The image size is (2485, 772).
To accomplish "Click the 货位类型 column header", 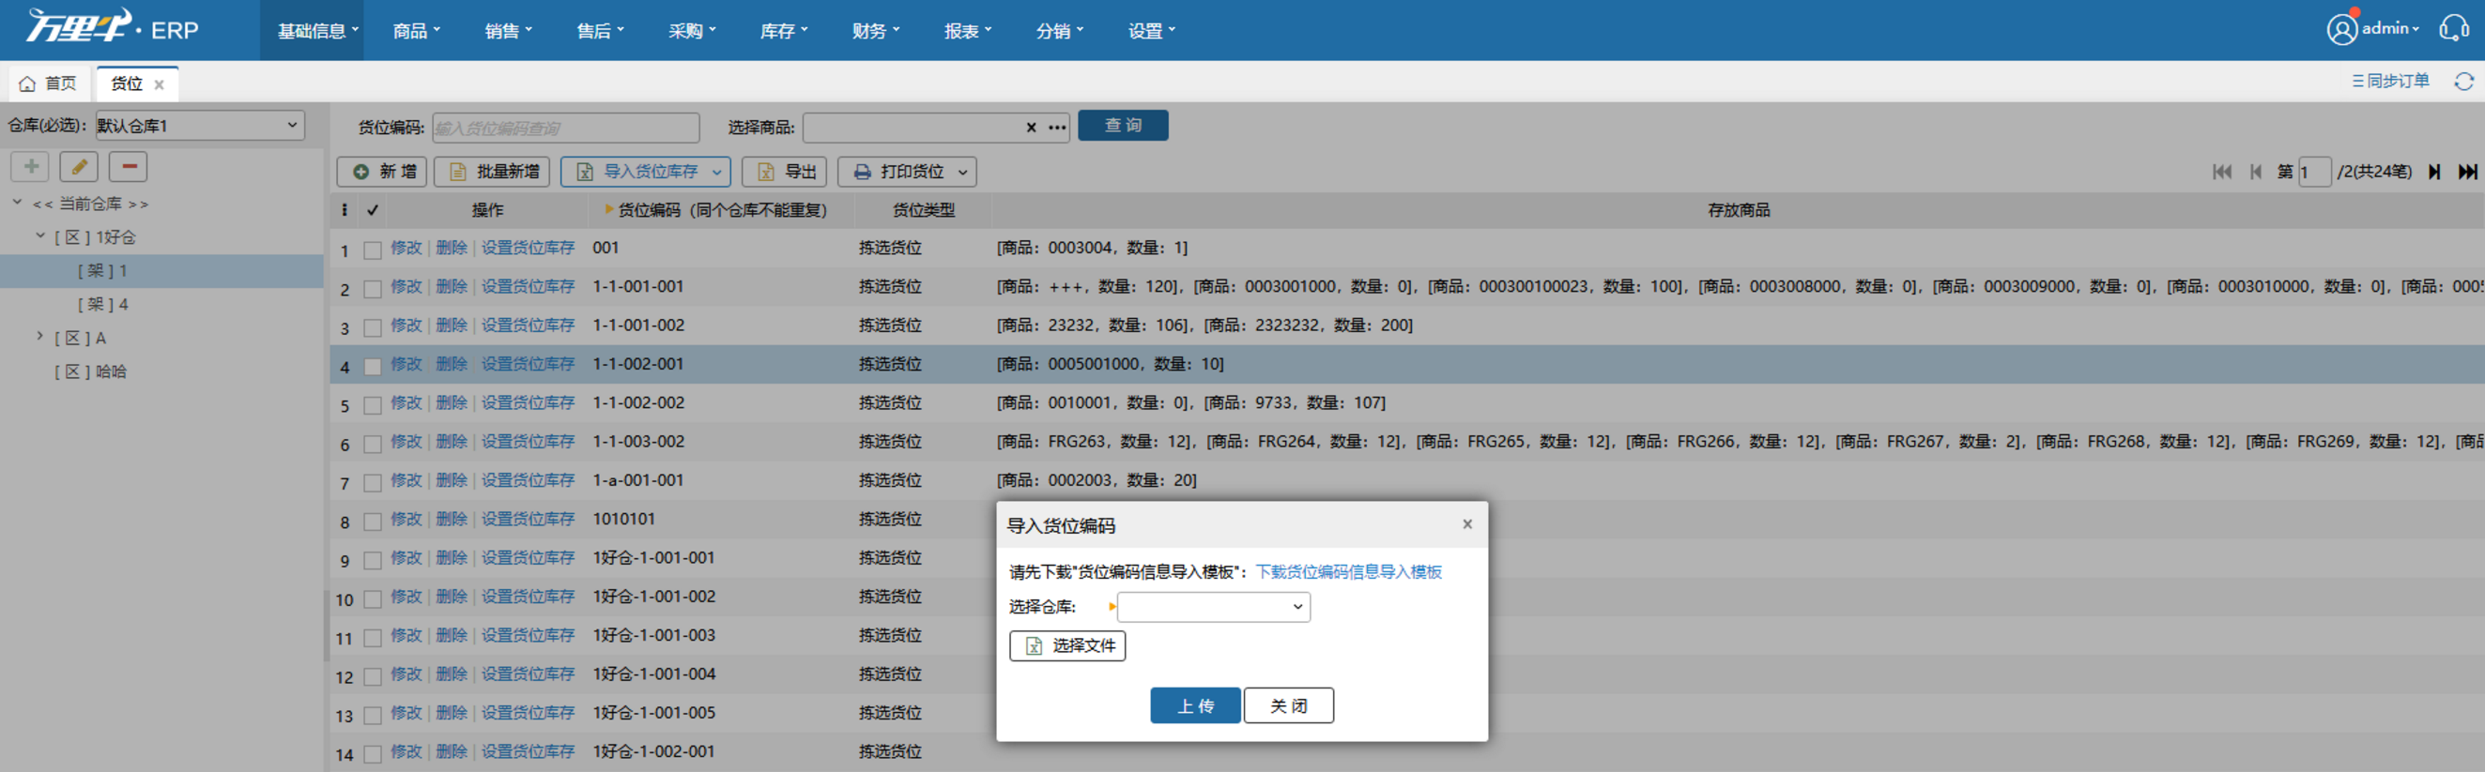I will 923,210.
